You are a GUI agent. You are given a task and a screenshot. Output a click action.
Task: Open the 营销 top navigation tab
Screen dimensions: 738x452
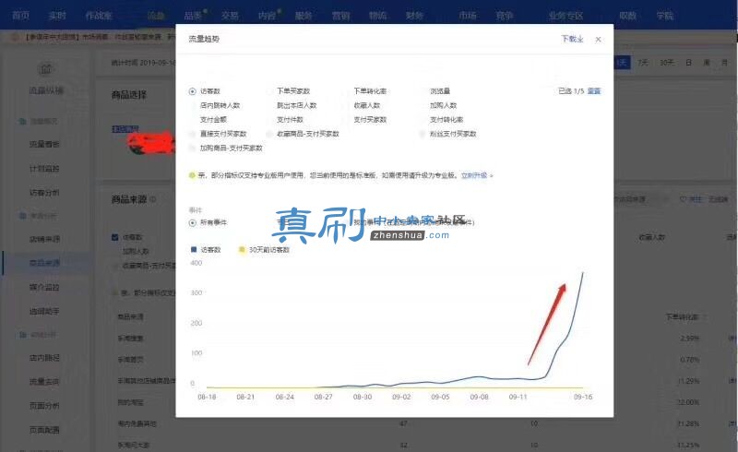pos(340,16)
